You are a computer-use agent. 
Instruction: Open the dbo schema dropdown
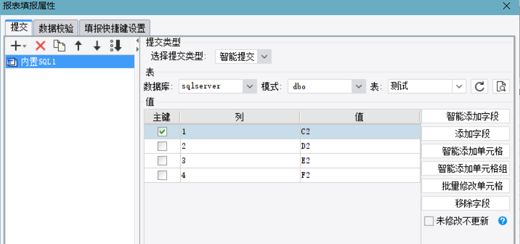point(358,87)
